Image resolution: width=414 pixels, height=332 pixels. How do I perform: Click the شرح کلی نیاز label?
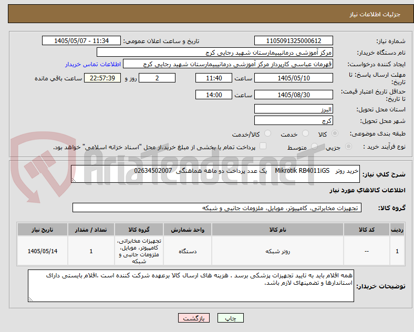coord(384,174)
